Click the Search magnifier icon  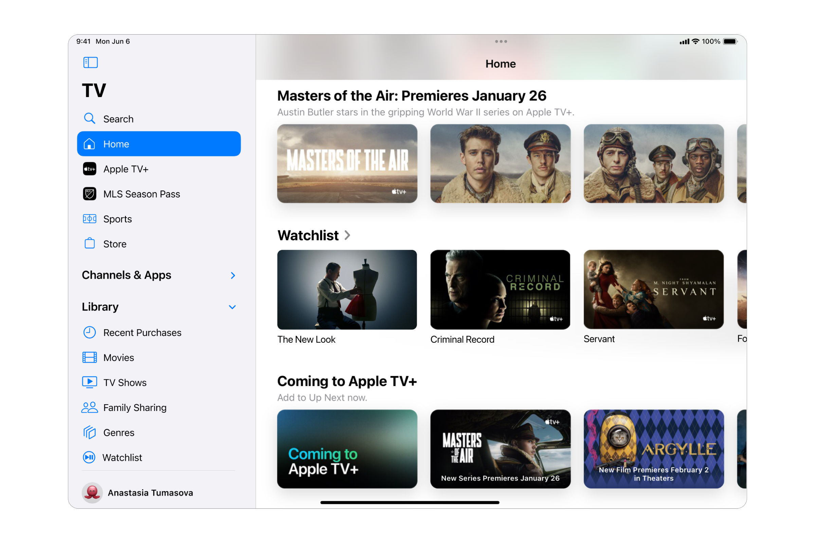tap(89, 118)
